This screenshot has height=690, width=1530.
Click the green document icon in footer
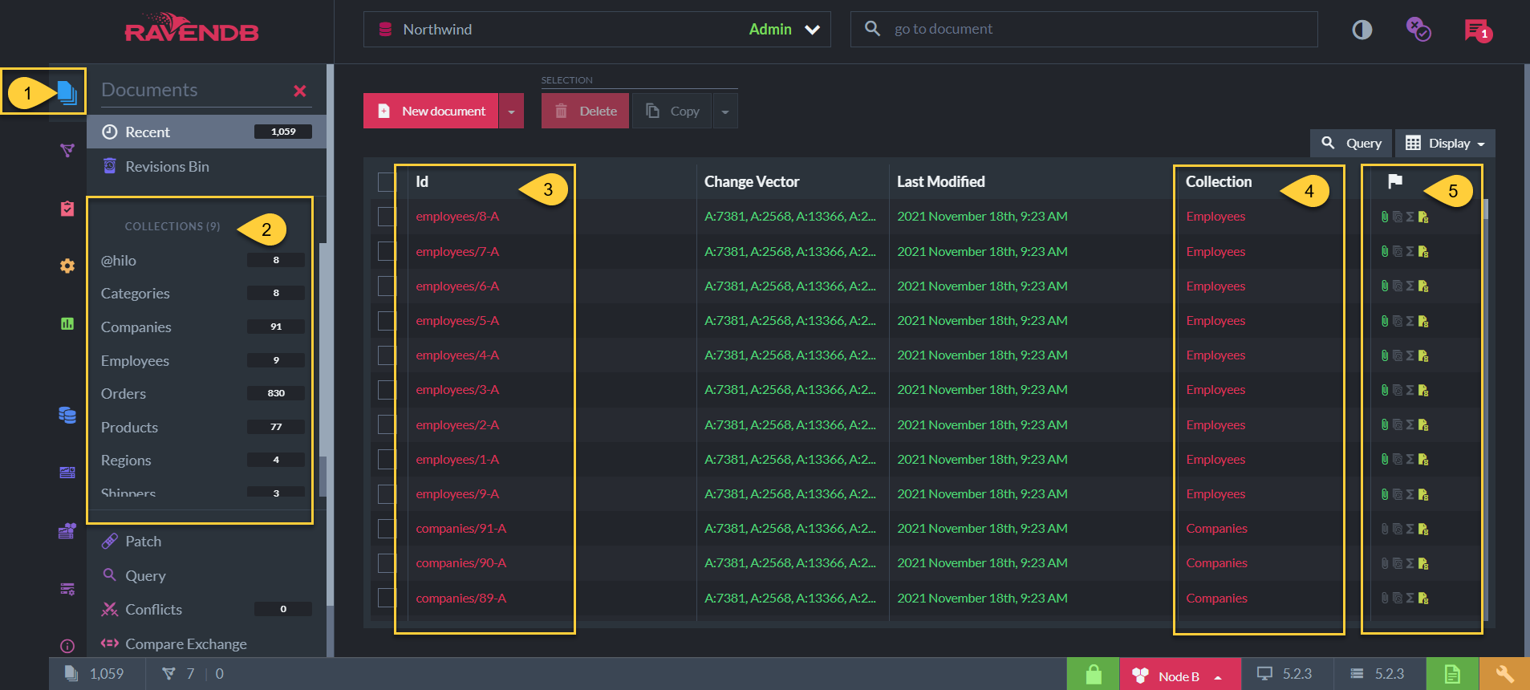(1452, 674)
